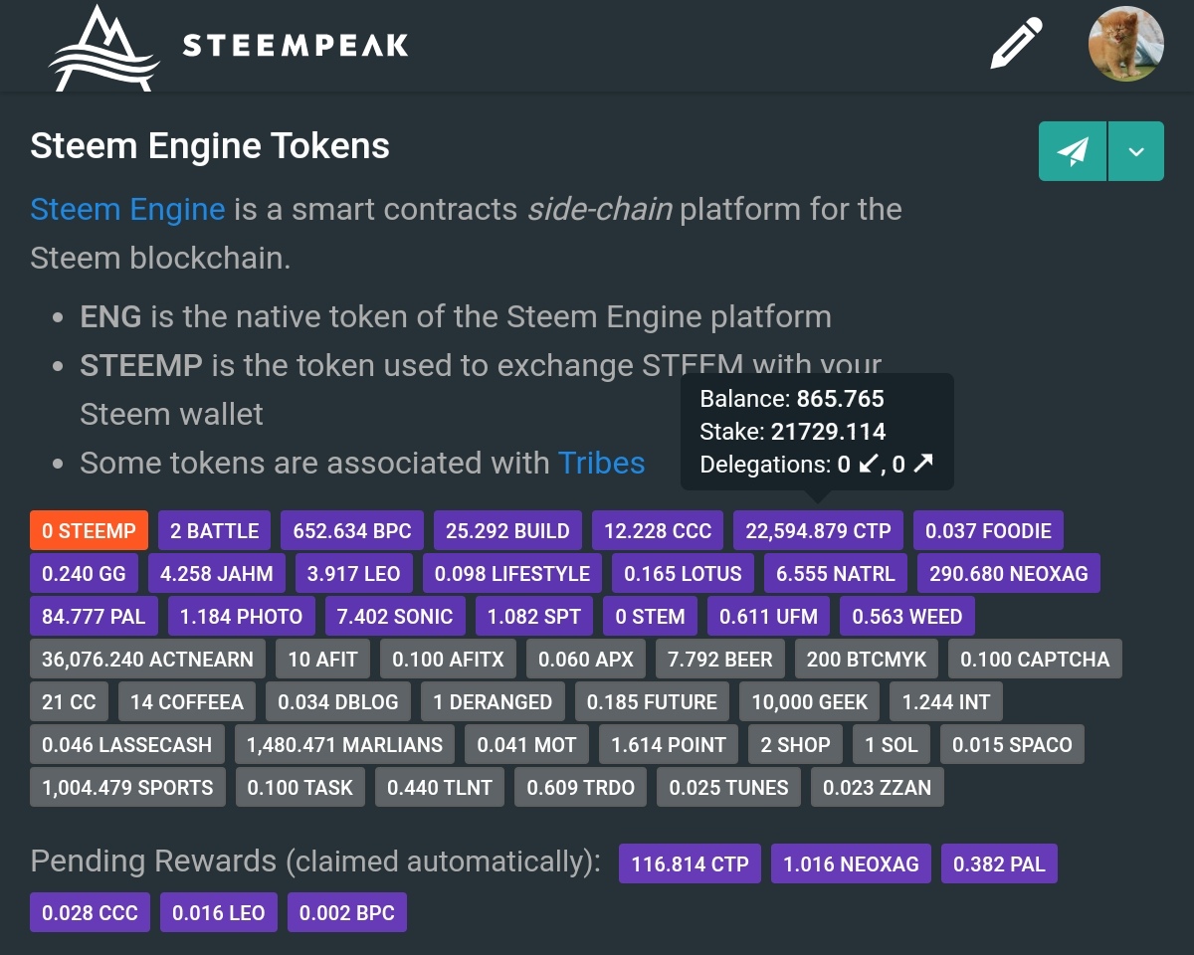The image size is (1194, 955).
Task: Click the SteemPeak mountain logo
Action: (x=103, y=48)
